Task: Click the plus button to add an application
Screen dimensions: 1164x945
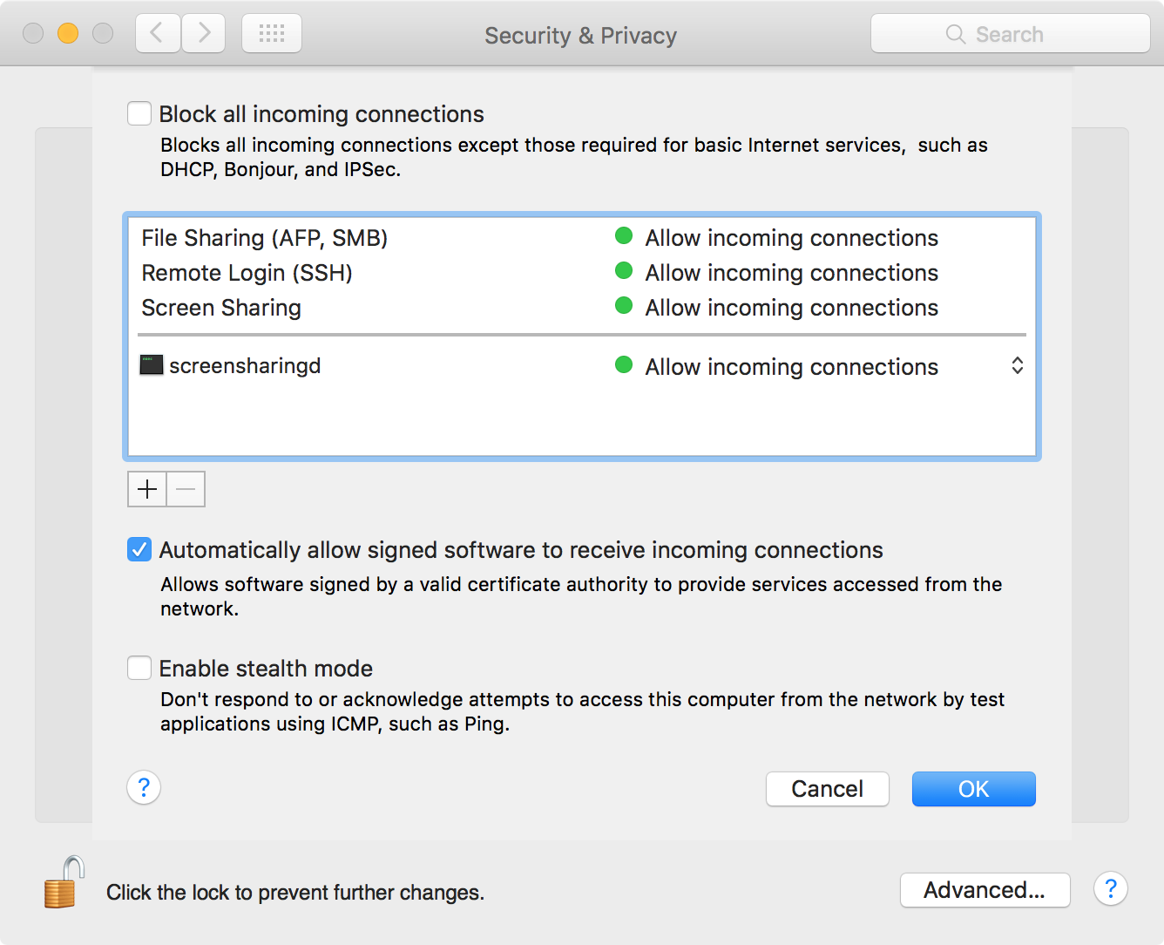Action: [x=147, y=489]
